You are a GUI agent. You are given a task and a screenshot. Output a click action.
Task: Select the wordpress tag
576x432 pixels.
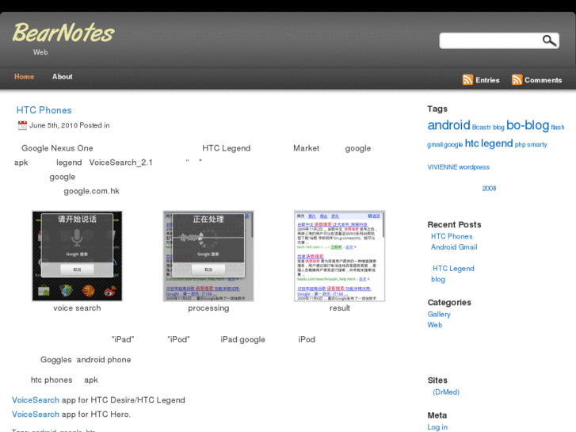[474, 167]
